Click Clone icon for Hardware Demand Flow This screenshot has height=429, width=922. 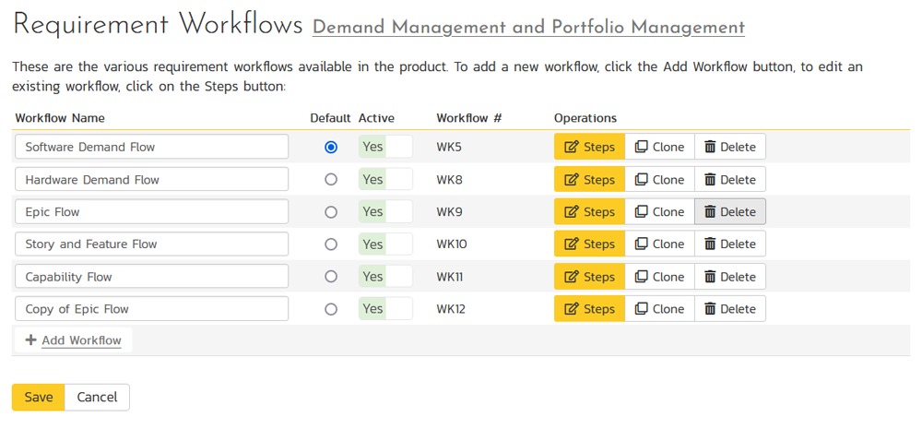point(642,180)
